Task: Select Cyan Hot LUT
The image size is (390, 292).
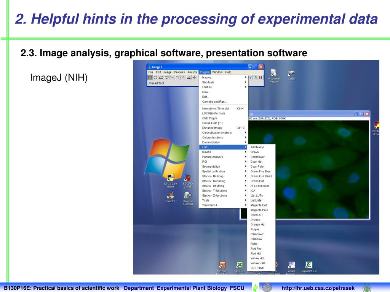Action: [262, 162]
